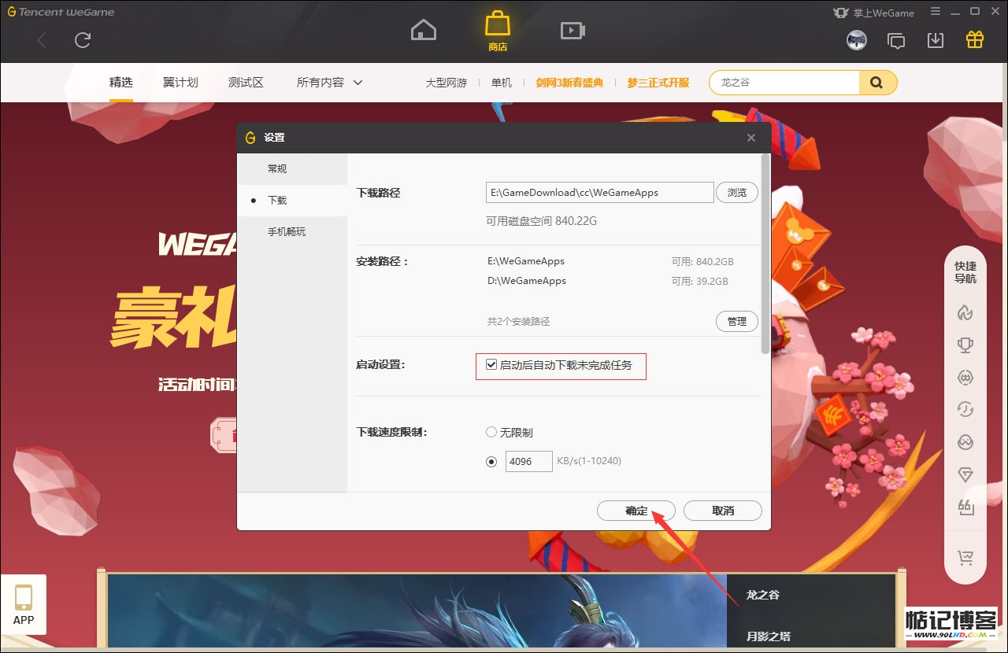Click the featured game banner thumbnail
The height and width of the screenshot is (653, 1008).
point(417,611)
